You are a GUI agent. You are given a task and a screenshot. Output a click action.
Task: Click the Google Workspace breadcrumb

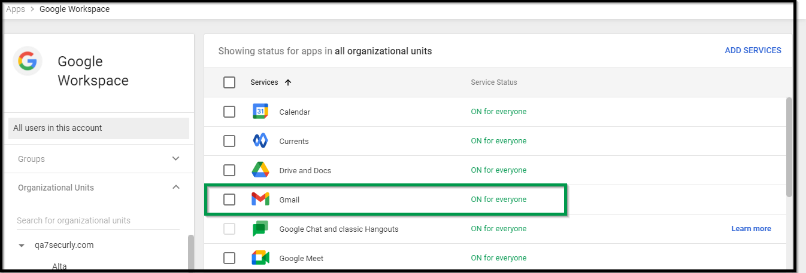coord(75,9)
